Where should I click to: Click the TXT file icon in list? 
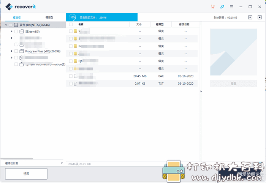tap(76, 84)
